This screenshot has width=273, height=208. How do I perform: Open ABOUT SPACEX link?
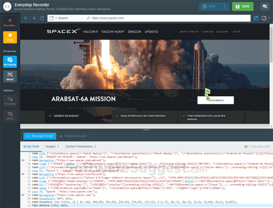189,31
